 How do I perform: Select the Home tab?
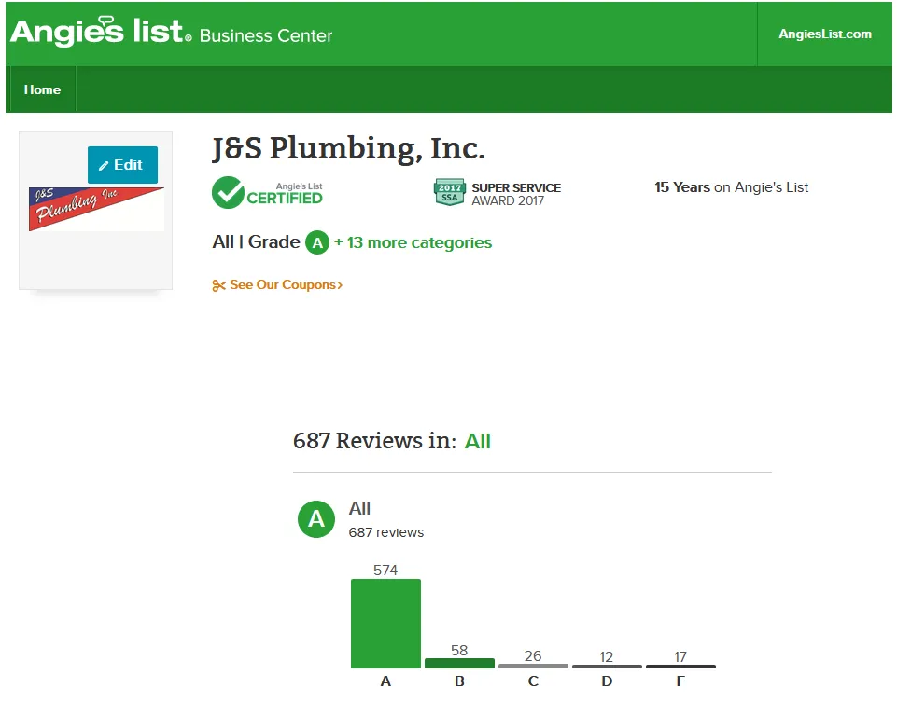pos(41,89)
